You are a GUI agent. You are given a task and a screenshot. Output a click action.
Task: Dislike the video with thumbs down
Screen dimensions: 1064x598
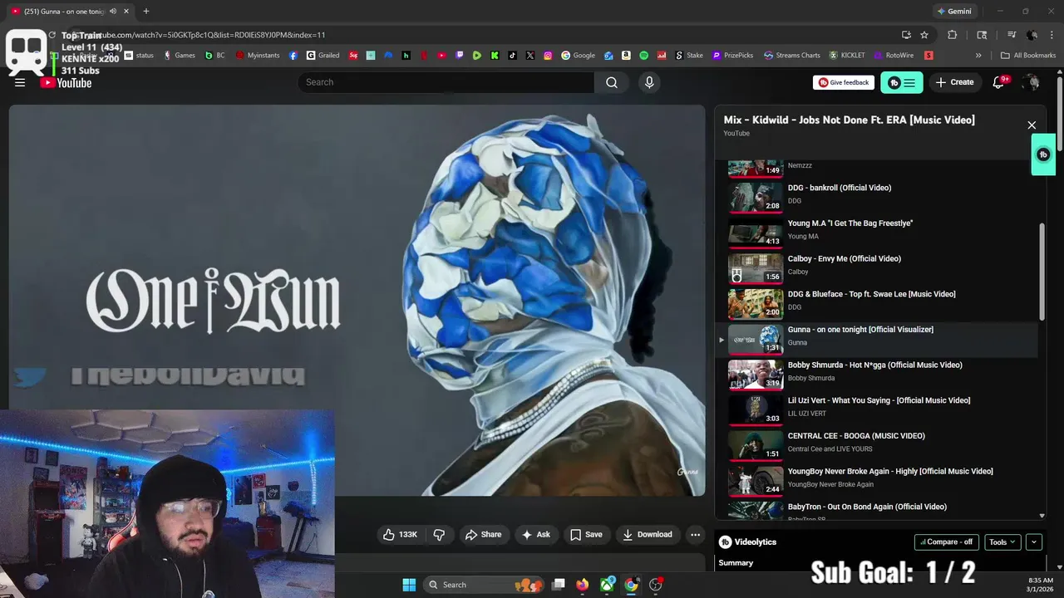439,534
